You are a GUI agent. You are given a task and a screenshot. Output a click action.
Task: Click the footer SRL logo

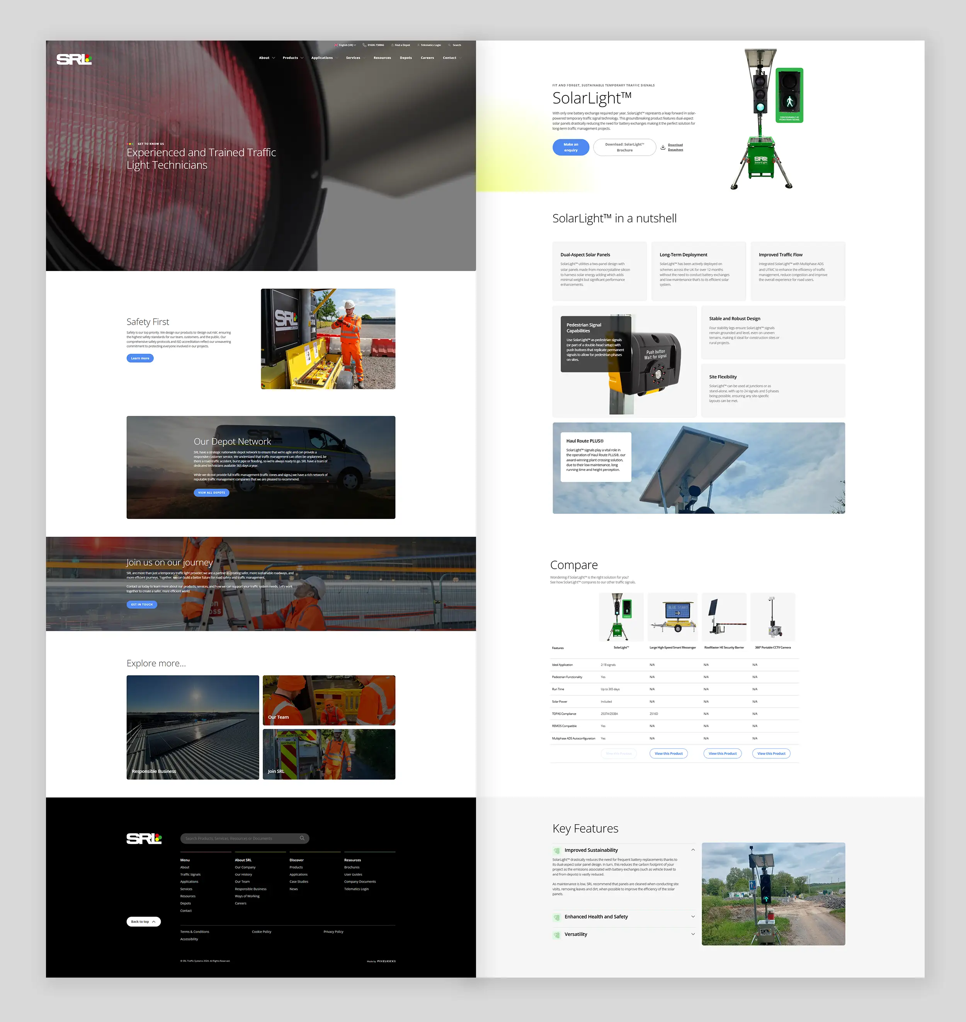[144, 839]
